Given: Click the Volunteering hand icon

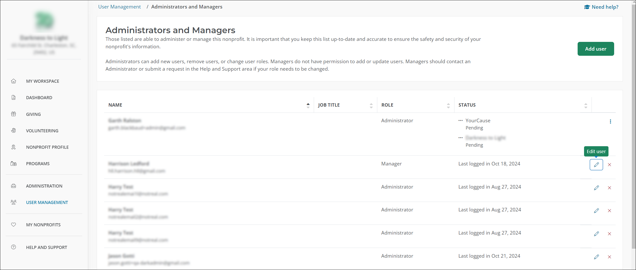Looking at the screenshot, I should [14, 131].
